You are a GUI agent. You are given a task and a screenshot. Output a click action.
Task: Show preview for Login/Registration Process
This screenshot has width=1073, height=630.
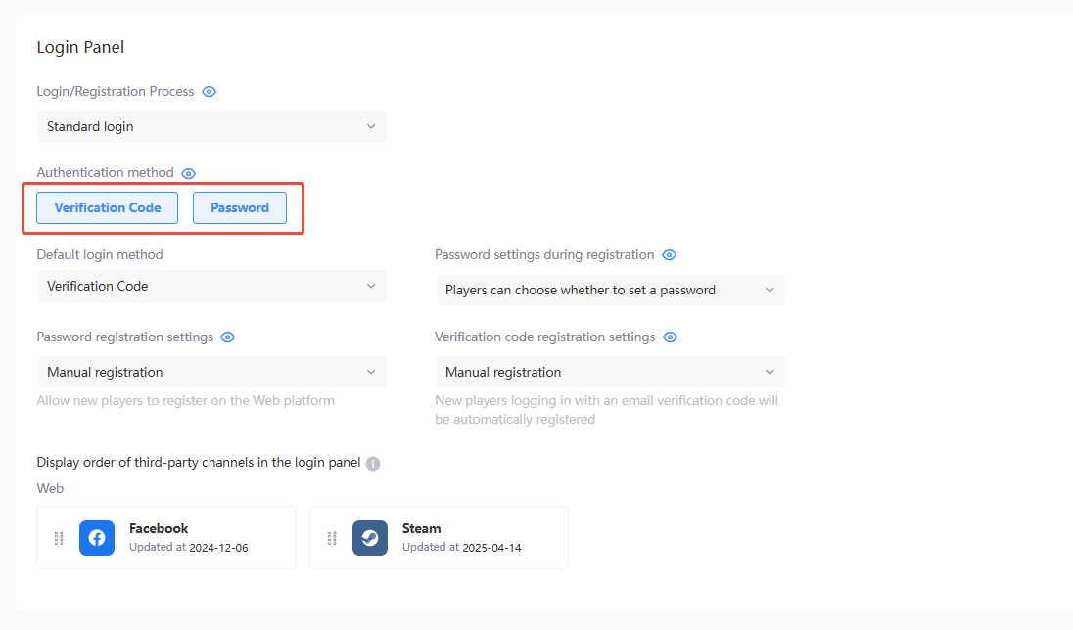(x=209, y=91)
